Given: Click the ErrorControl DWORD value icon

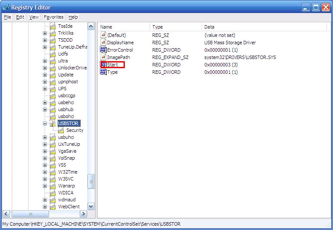Looking at the screenshot, I should (x=103, y=50).
